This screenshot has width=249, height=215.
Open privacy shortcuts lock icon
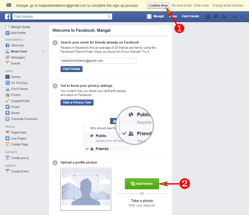tap(235, 16)
